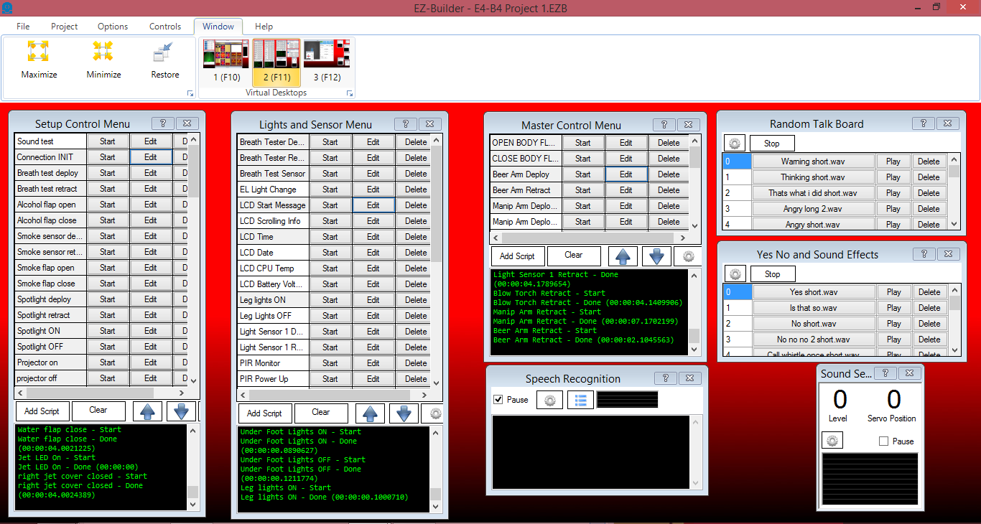Open Master Control Menu gear settings

tap(688, 256)
